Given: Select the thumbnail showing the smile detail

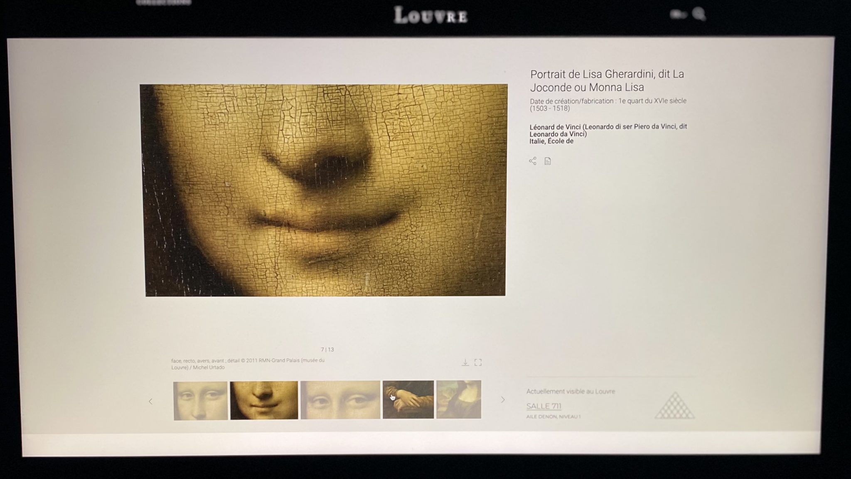Looking at the screenshot, I should coord(264,400).
